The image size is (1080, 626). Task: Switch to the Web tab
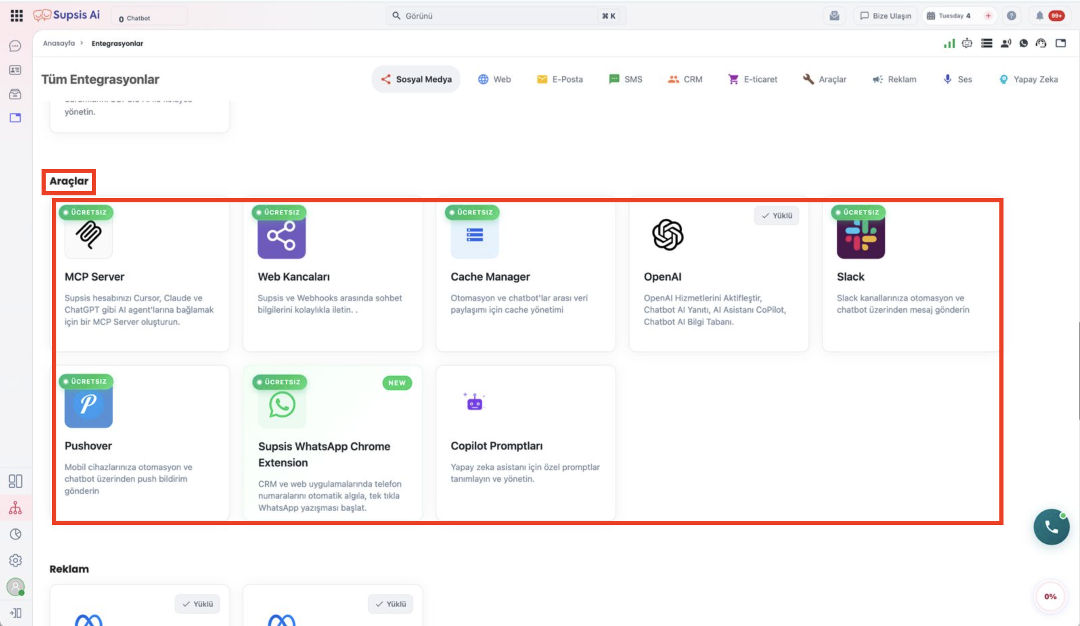(495, 79)
